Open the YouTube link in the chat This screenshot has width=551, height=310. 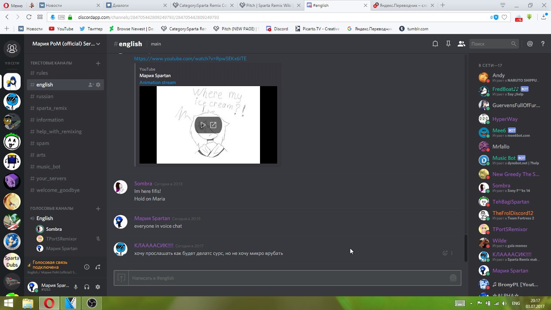click(x=190, y=59)
